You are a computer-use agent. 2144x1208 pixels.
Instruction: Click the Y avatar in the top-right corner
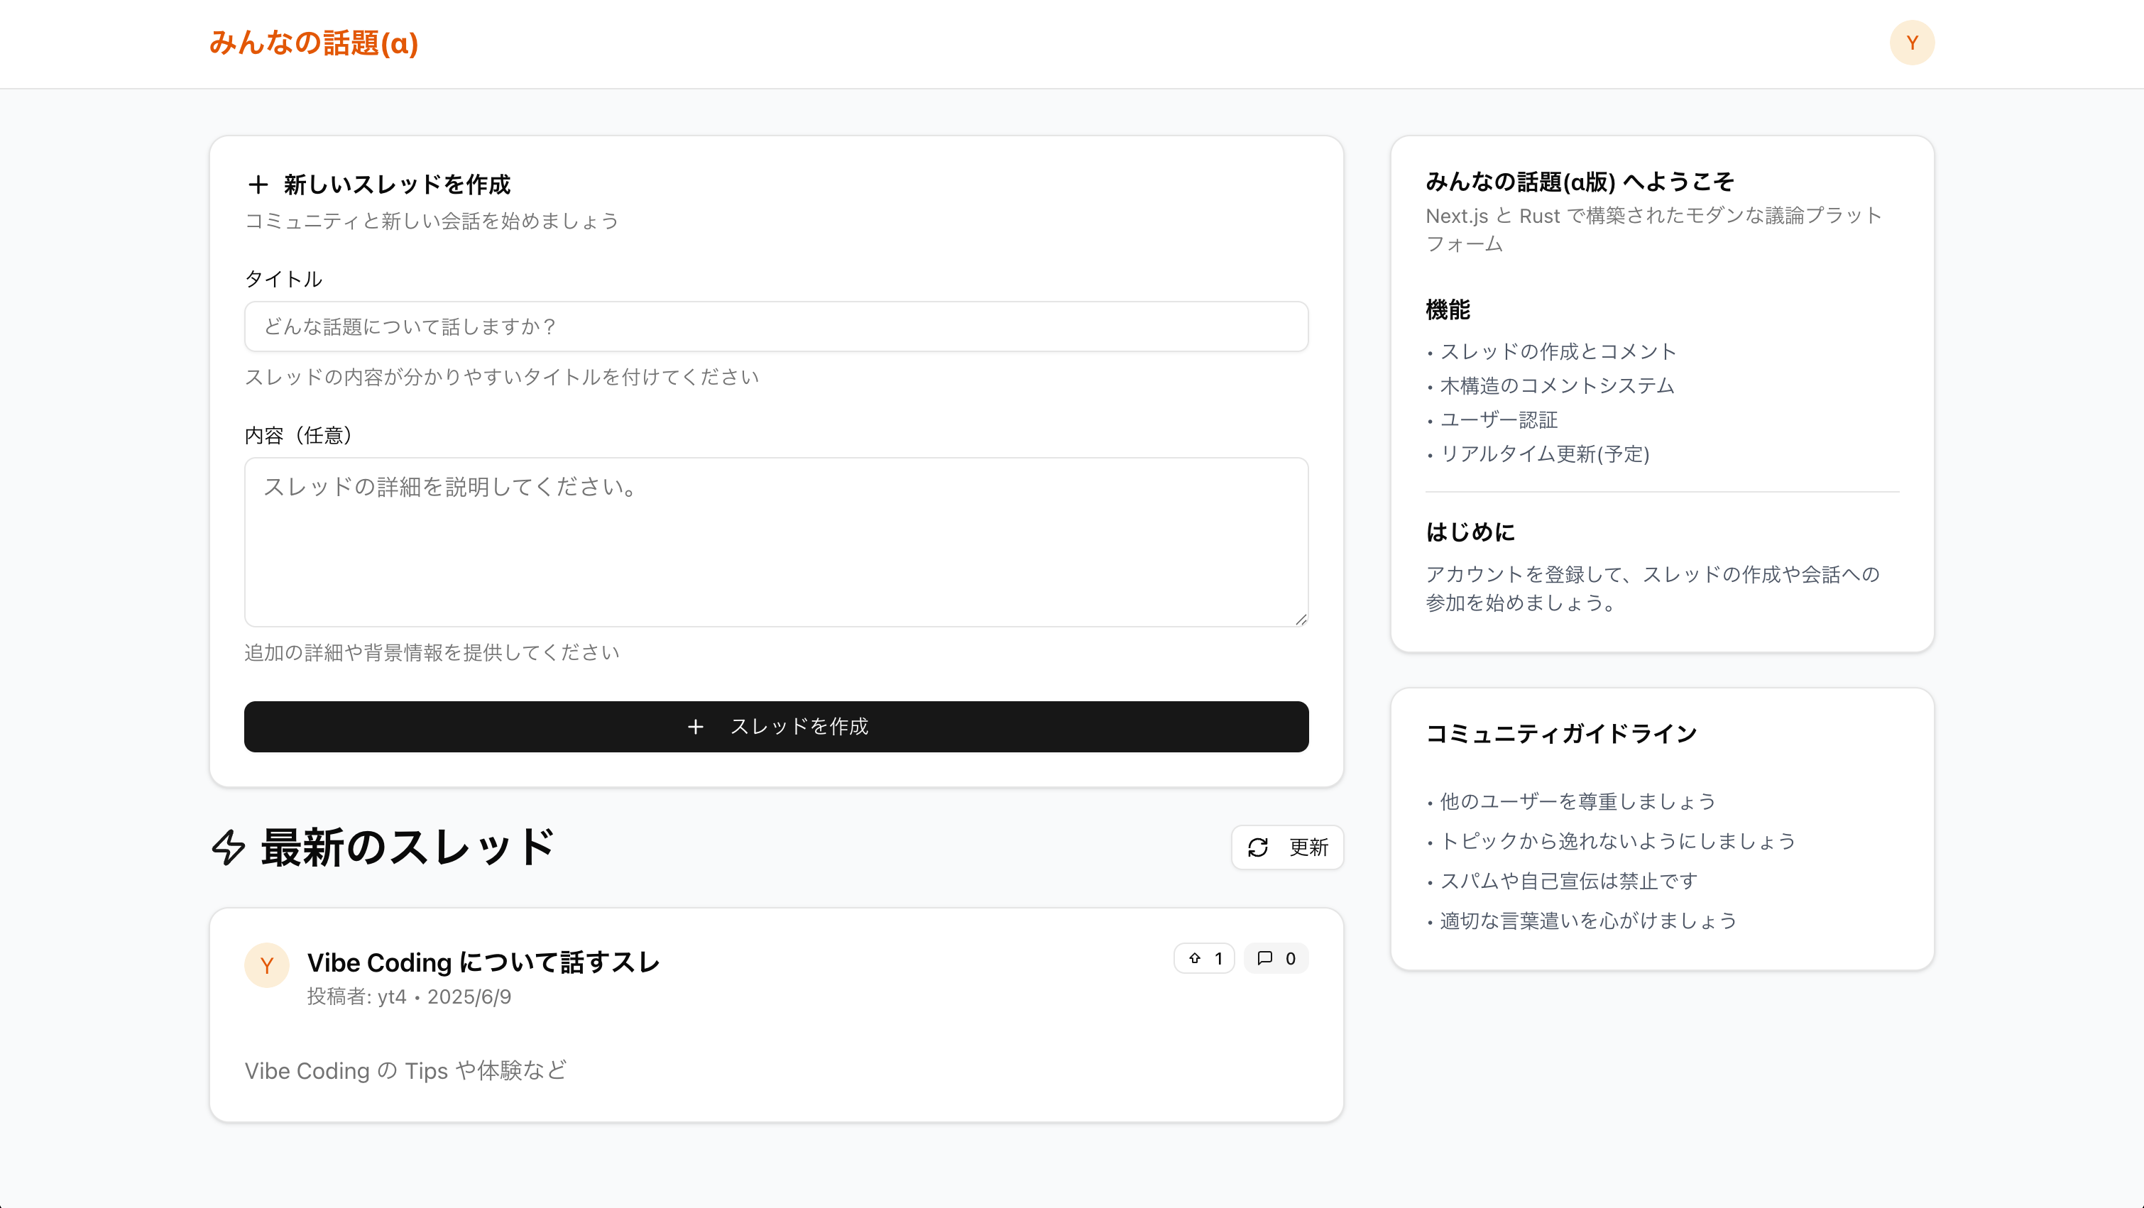click(1912, 43)
